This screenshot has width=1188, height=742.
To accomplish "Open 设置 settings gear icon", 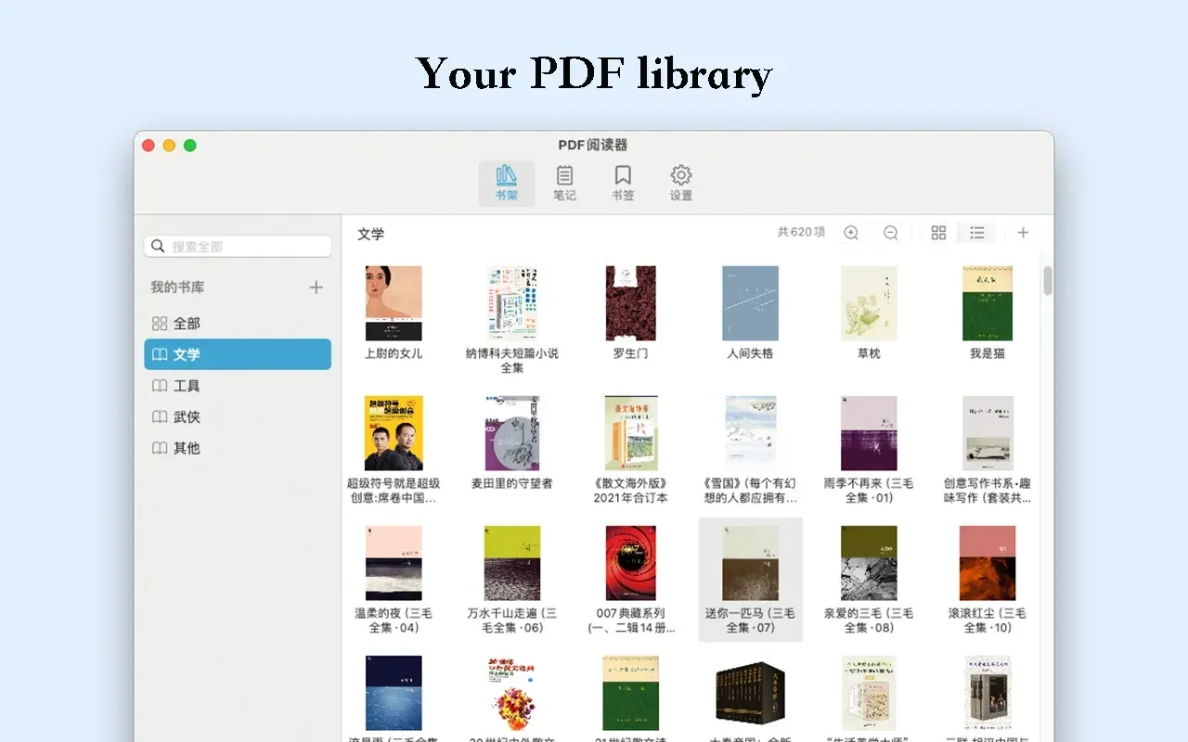I will (679, 182).
